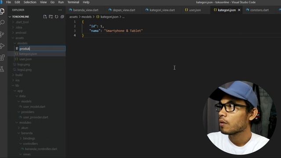Open user.json from the Explorer tree

click(x=25, y=59)
